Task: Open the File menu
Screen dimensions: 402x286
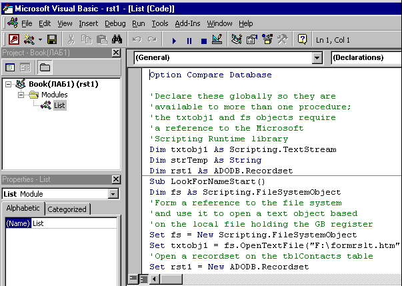Action: 27,23
